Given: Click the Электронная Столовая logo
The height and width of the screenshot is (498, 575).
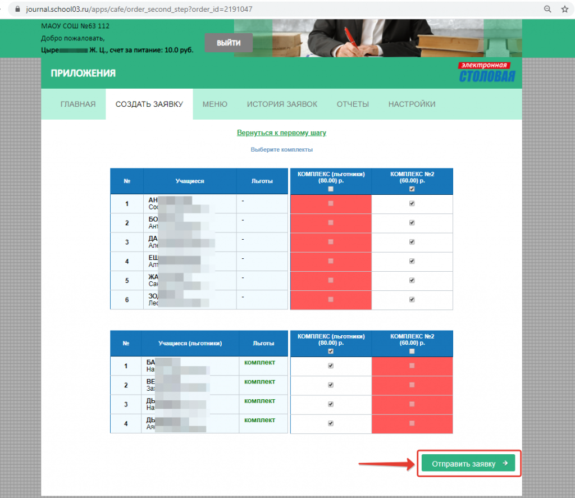Looking at the screenshot, I should coord(486,73).
